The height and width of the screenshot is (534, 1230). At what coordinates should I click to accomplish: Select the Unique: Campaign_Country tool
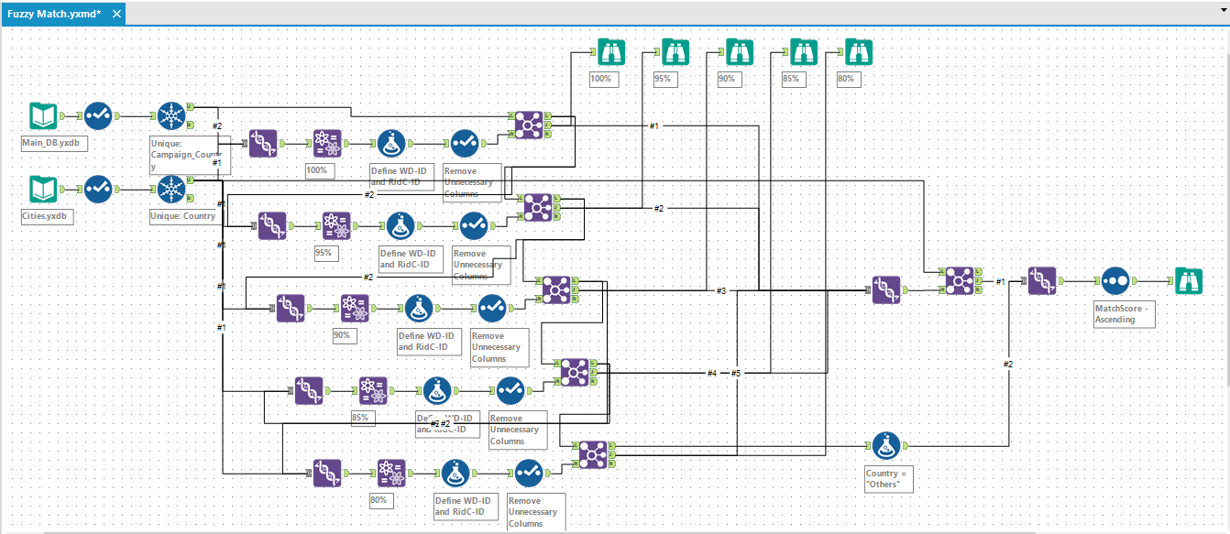(170, 115)
